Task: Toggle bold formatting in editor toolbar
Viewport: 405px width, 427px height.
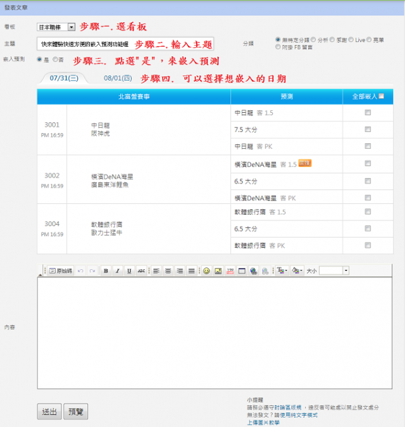Action: 106,271
